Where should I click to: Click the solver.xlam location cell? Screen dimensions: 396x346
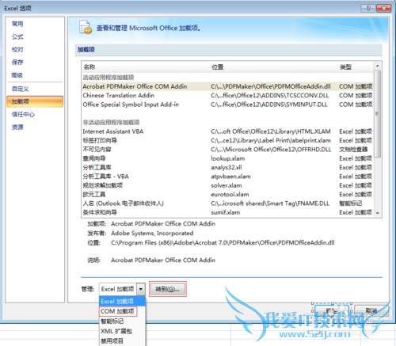(x=227, y=185)
